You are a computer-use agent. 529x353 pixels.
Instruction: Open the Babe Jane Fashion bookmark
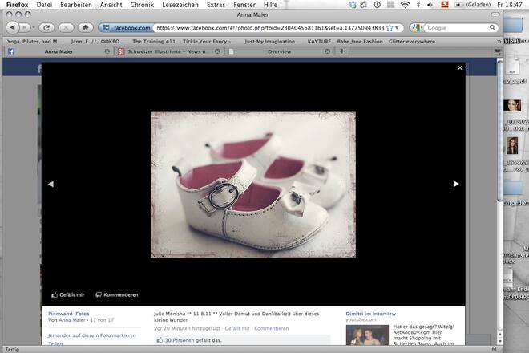point(359,40)
